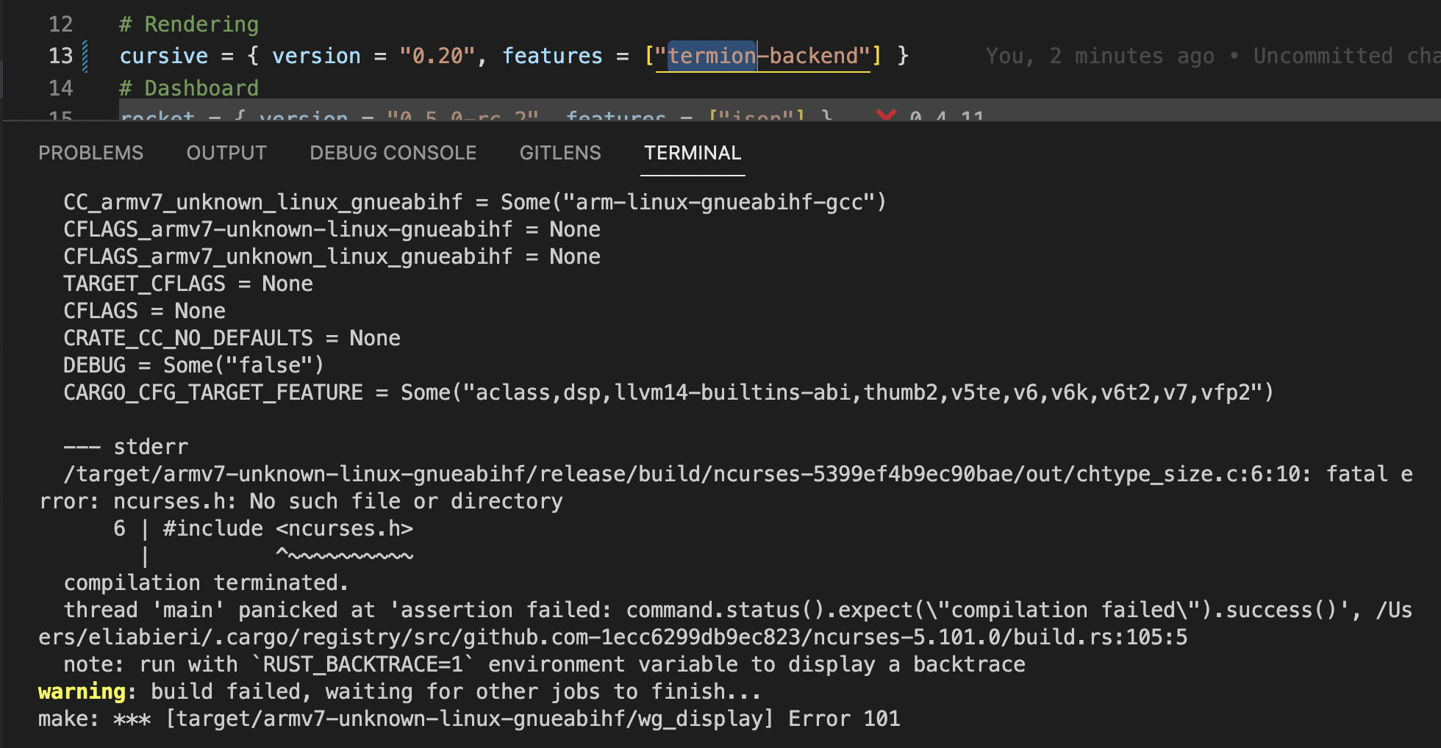Click the red version error icon beside rocket dependency

[x=887, y=115]
